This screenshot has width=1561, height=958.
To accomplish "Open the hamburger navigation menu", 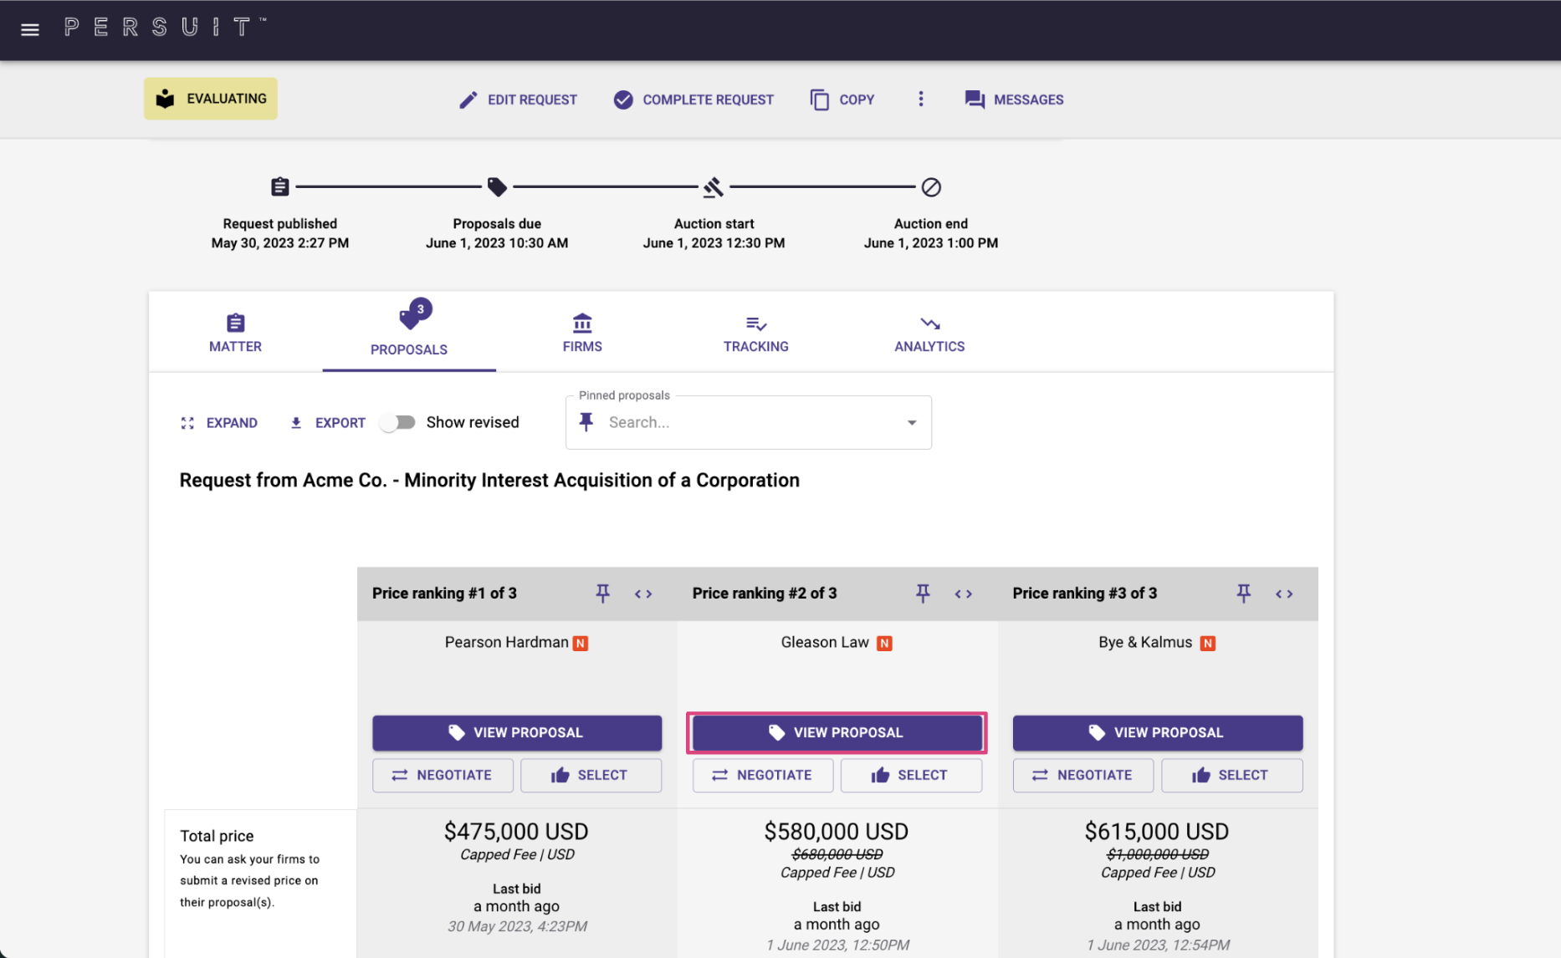I will point(30,29).
